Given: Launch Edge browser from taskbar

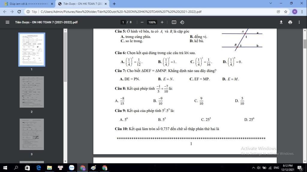Looking at the screenshot, I should point(39,168).
